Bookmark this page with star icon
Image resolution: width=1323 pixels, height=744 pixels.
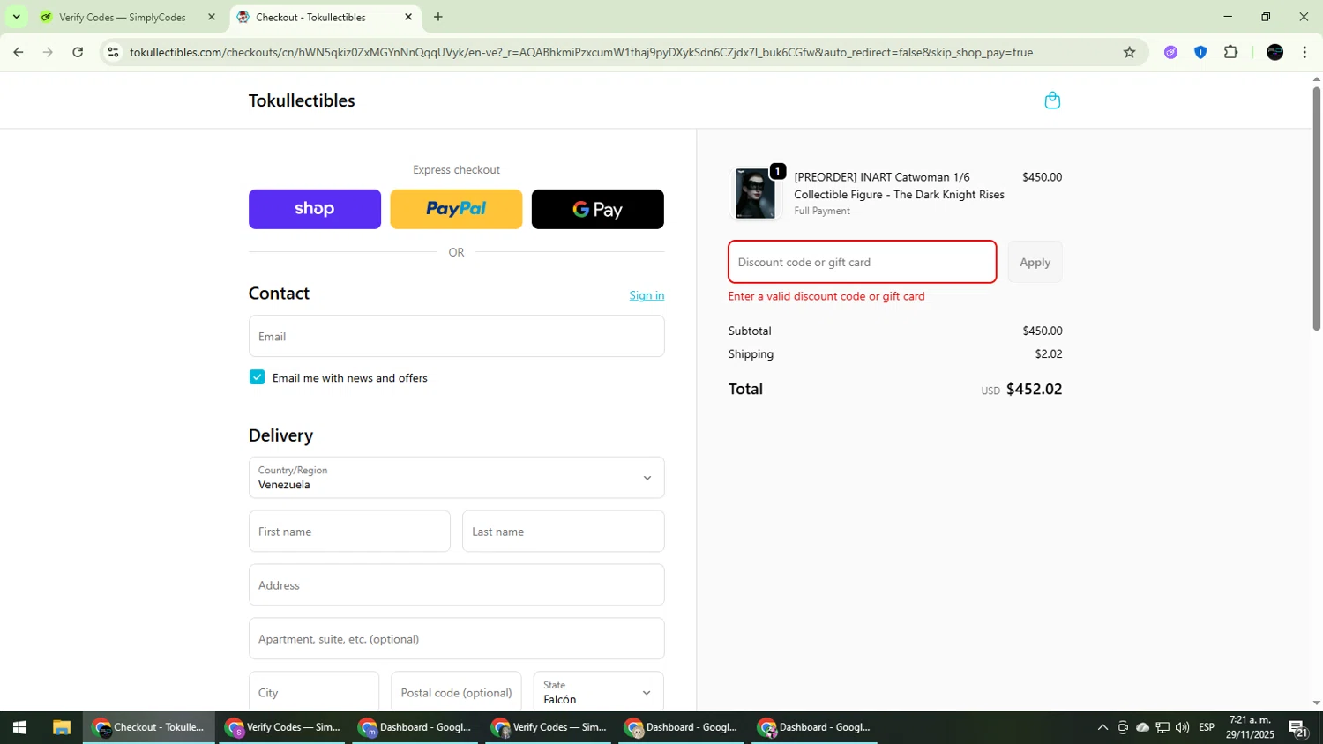pos(1129,52)
